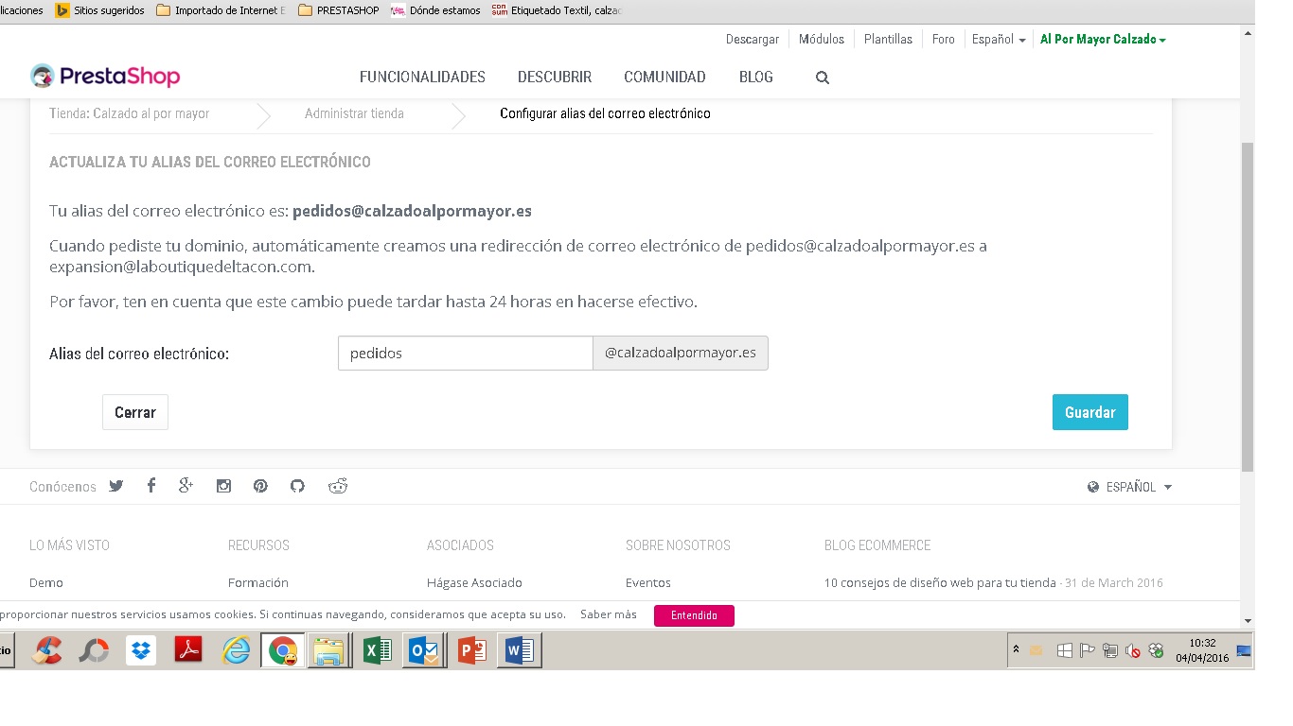
Task: Click the email alias input field
Action: [466, 354]
